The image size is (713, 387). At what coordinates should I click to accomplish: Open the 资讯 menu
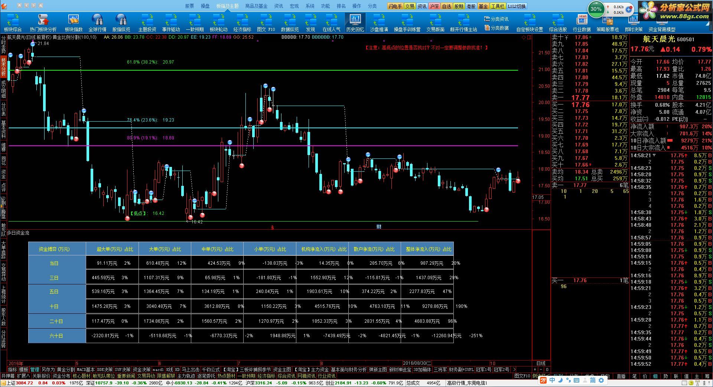coord(279,6)
